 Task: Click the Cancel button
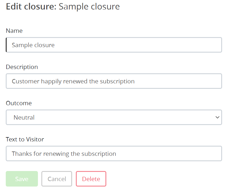tap(57, 179)
